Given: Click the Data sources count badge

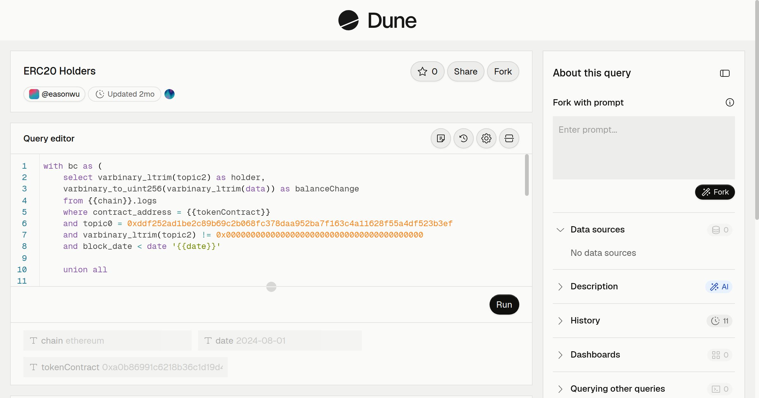Looking at the screenshot, I should (x=720, y=230).
